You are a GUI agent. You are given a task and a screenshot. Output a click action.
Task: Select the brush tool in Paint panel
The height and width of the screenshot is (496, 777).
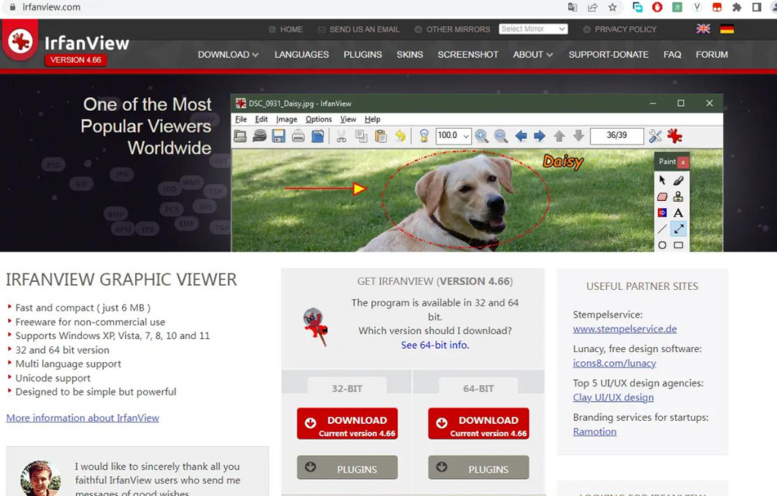678,180
